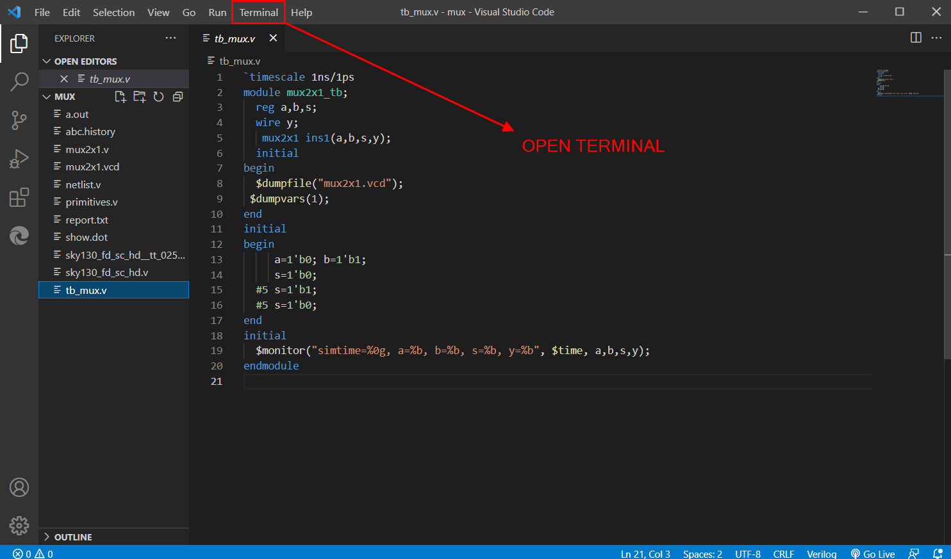Split the editor to the right
951x559 pixels.
916,38
